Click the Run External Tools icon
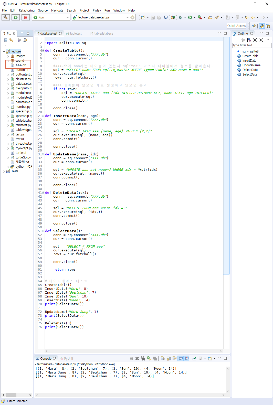The image size is (273, 405). (200, 17)
